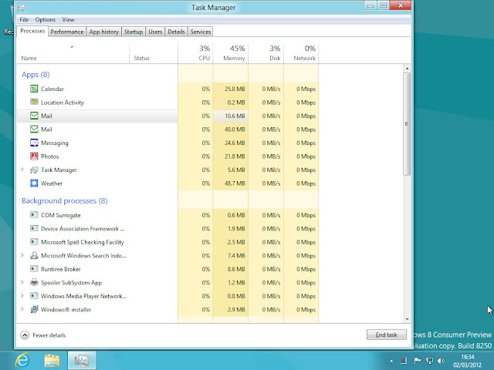Expand Spooler SubSystem App row
This screenshot has width=494, height=370.
coord(22,282)
